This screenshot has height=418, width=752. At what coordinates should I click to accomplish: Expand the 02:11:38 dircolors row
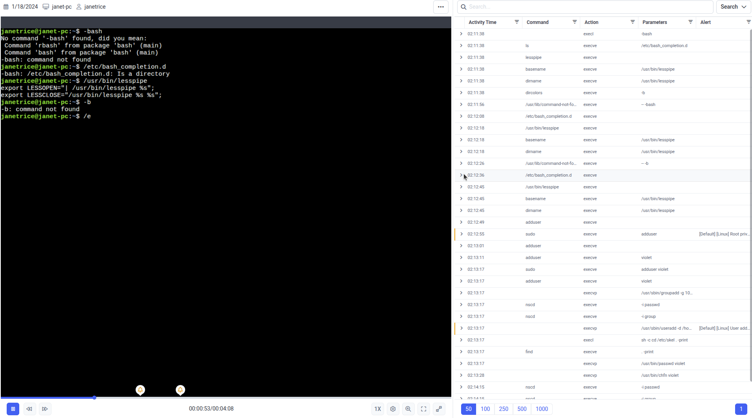point(461,93)
